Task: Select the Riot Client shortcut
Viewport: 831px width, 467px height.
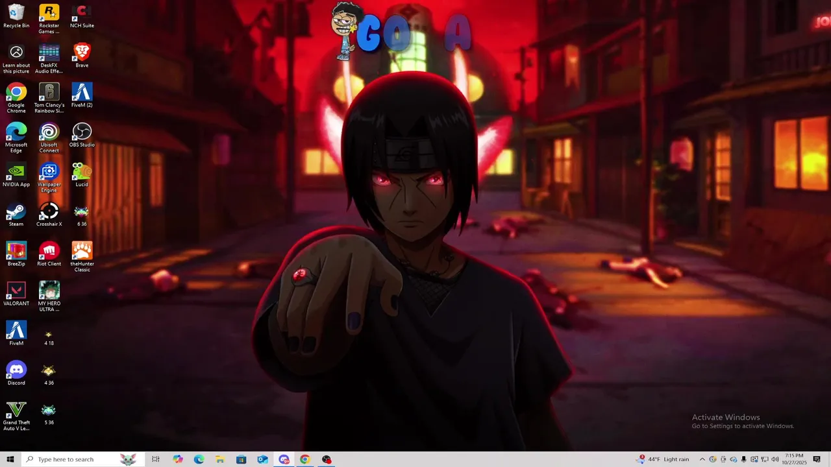Action: (49, 254)
